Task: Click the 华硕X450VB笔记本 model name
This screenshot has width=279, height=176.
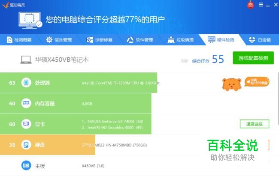Action: (62, 60)
